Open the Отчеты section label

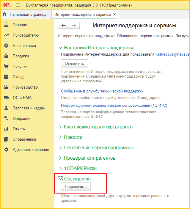(x=19, y=129)
